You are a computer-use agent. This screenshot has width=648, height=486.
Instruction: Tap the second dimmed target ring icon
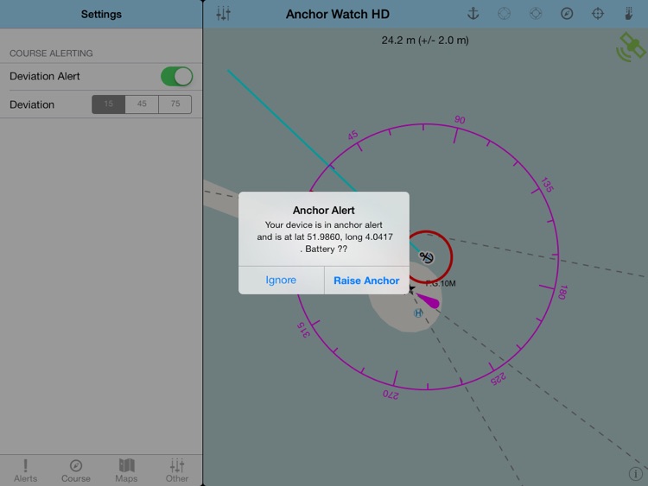[536, 14]
